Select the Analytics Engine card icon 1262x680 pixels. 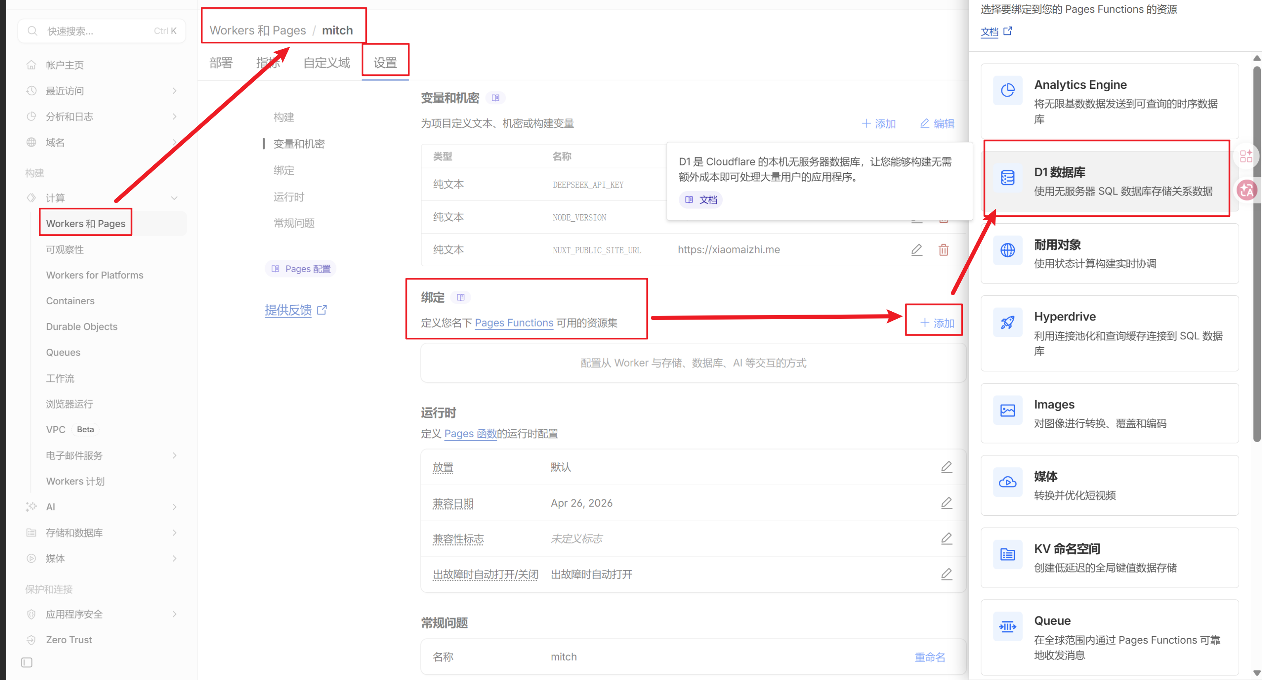coord(1008,90)
